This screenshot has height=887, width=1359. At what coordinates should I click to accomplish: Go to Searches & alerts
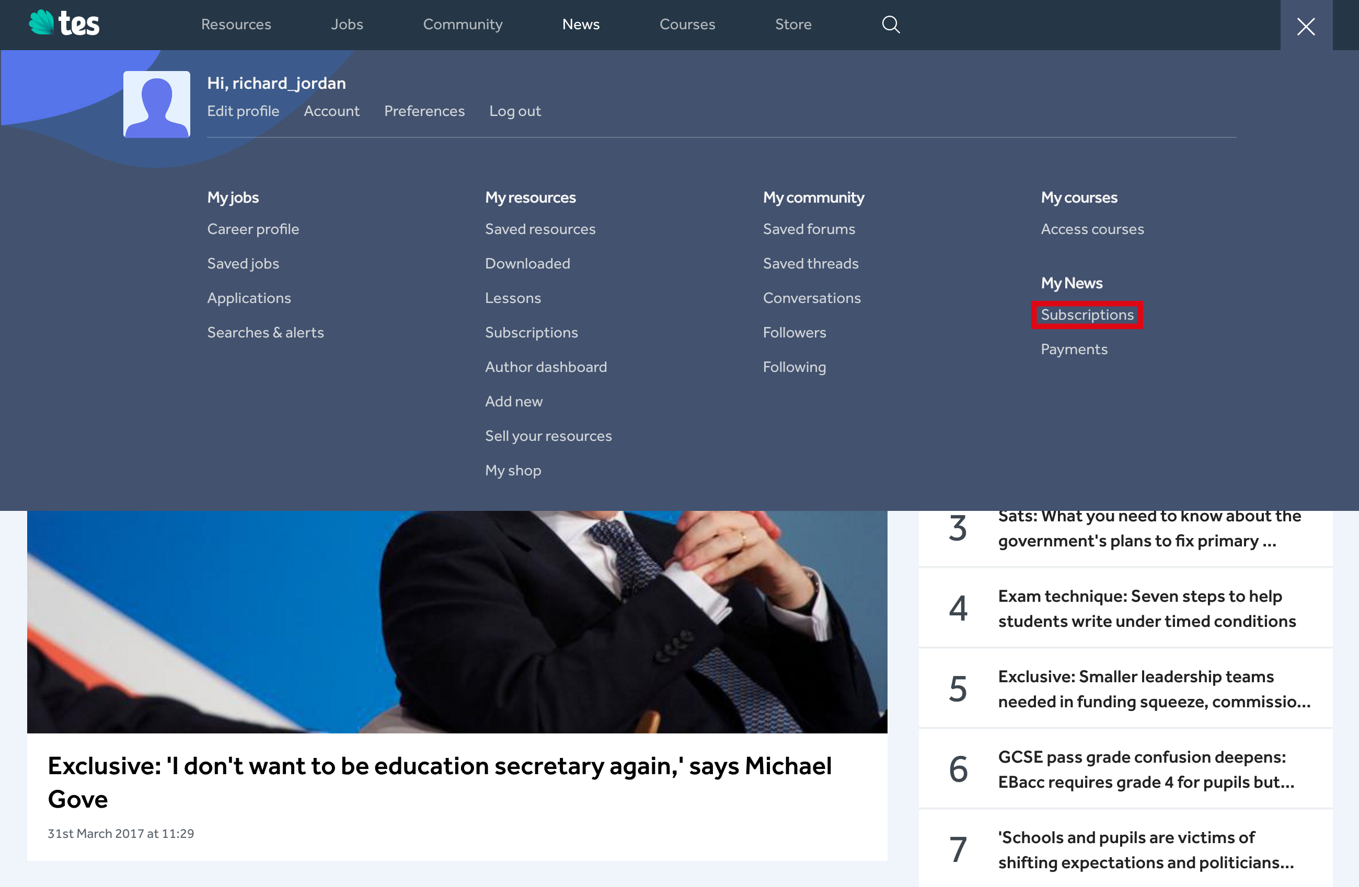click(x=265, y=332)
